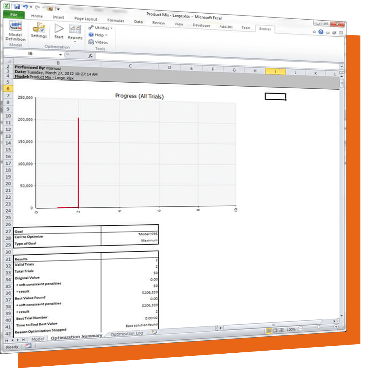The height and width of the screenshot is (373, 368).
Task: Go to last sheet navigation arrow
Action: pos(23,340)
